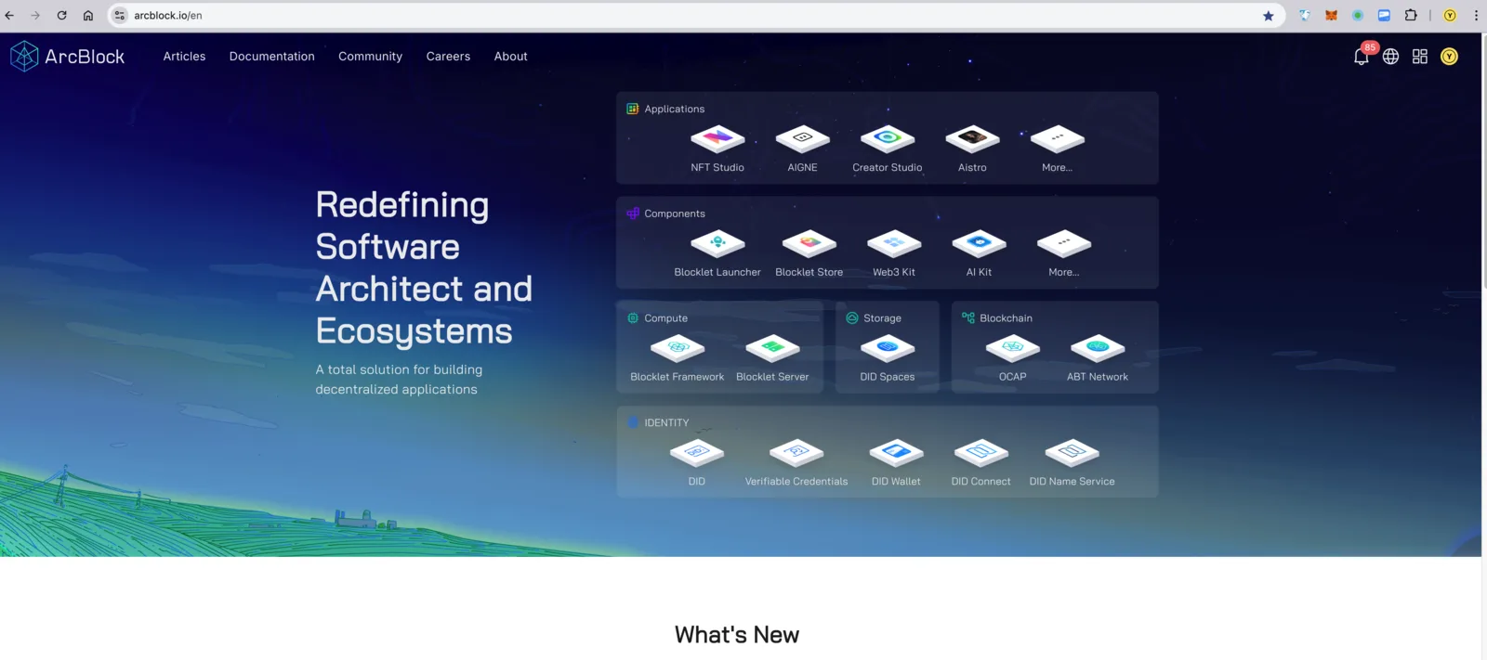The height and width of the screenshot is (660, 1487).
Task: Open the DID Spaces storage icon
Action: pos(888,349)
